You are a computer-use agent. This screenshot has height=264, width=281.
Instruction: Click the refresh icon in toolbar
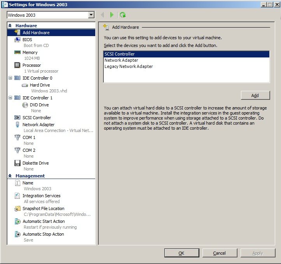tap(123, 15)
